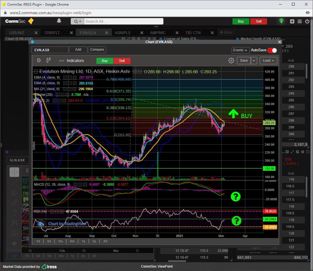This screenshot has height=271, width=313.
Task: Select the brush tool in GLN.ASX chart
Action: [x=14, y=203]
